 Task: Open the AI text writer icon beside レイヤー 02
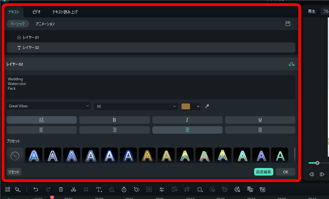(292, 64)
